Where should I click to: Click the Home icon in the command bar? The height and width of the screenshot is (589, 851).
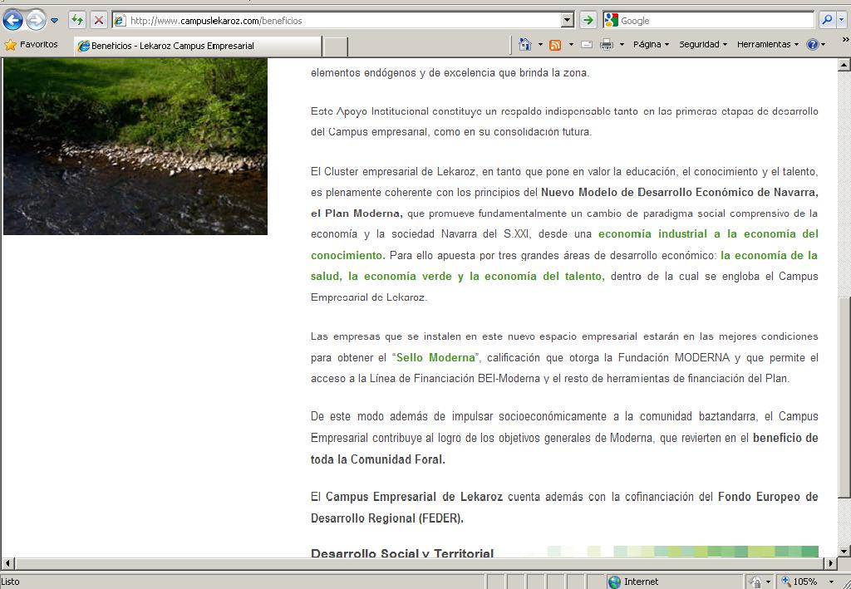[x=525, y=45]
